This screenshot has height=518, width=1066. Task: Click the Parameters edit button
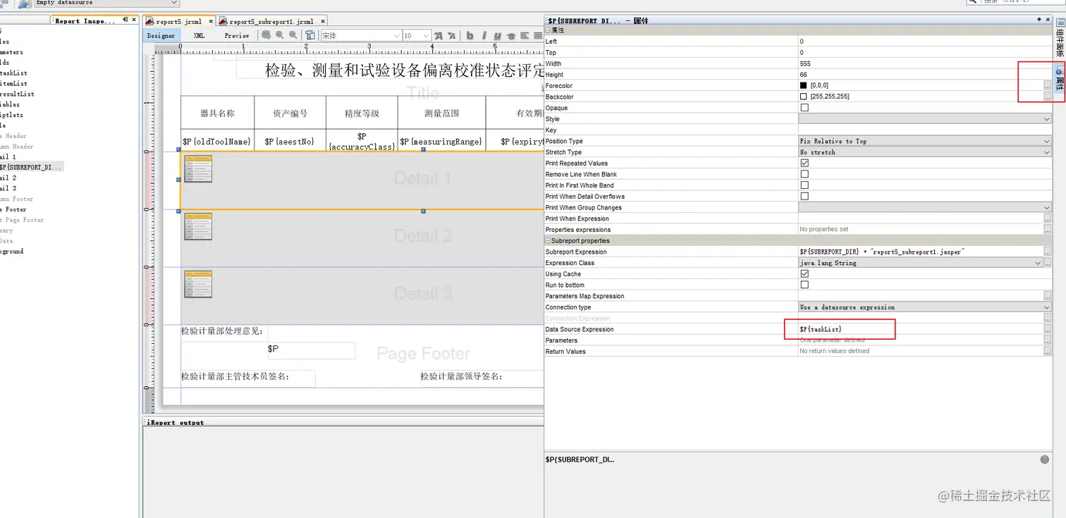coord(1048,340)
